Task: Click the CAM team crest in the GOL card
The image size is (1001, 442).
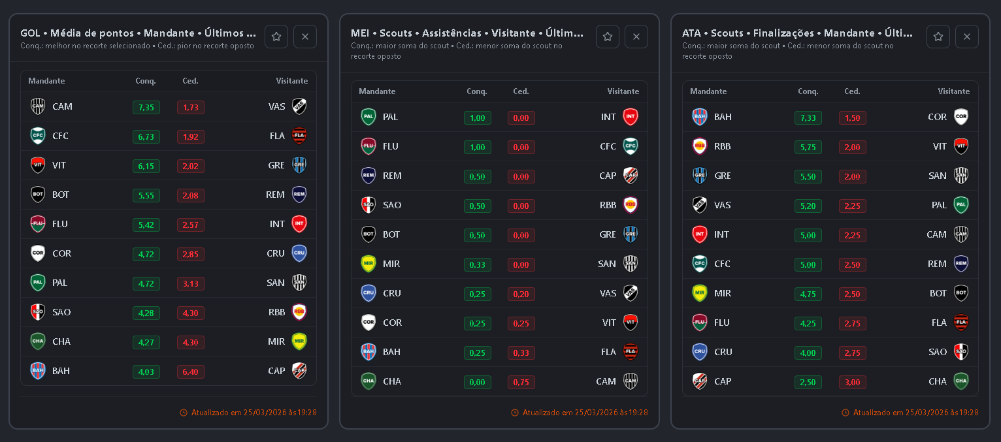Action: (38, 106)
